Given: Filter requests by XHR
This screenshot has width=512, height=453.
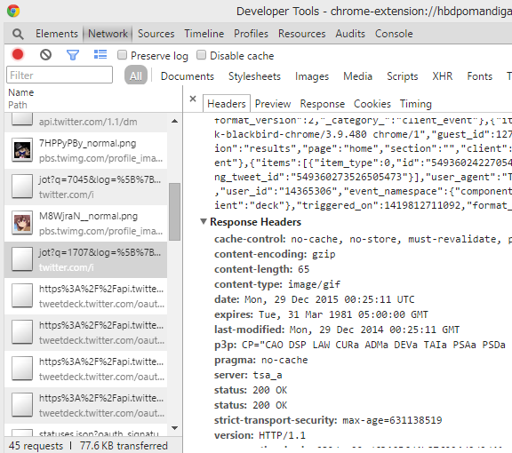Looking at the screenshot, I should click(443, 76).
